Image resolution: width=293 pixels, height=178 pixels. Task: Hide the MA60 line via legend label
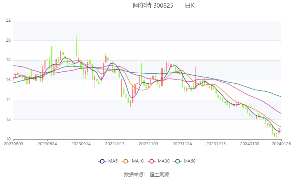pos(190,161)
